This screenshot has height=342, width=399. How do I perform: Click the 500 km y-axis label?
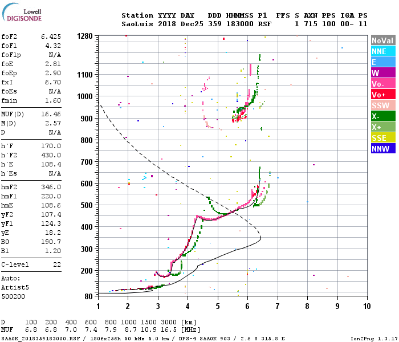click(x=87, y=206)
